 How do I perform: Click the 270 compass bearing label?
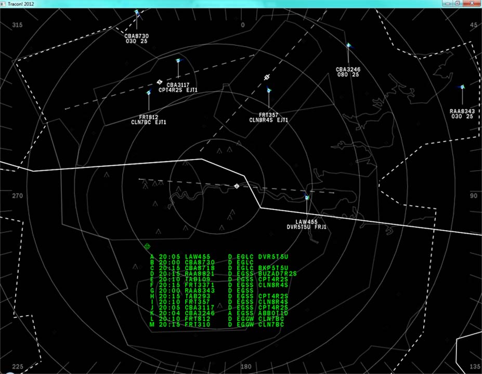[x=18, y=196]
